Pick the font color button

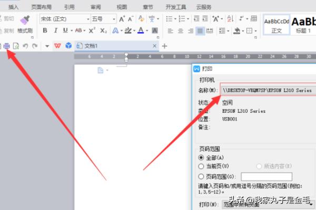(141, 31)
